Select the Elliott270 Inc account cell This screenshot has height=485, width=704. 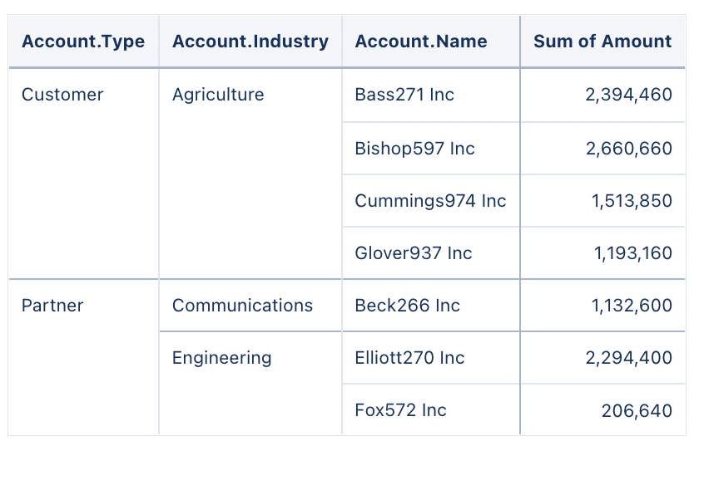(431, 358)
